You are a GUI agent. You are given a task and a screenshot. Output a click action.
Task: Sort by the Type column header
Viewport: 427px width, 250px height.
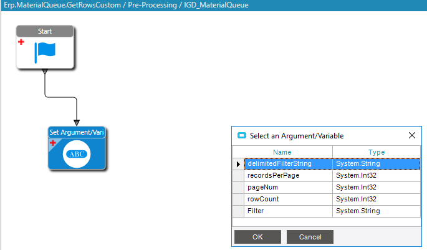377,152
